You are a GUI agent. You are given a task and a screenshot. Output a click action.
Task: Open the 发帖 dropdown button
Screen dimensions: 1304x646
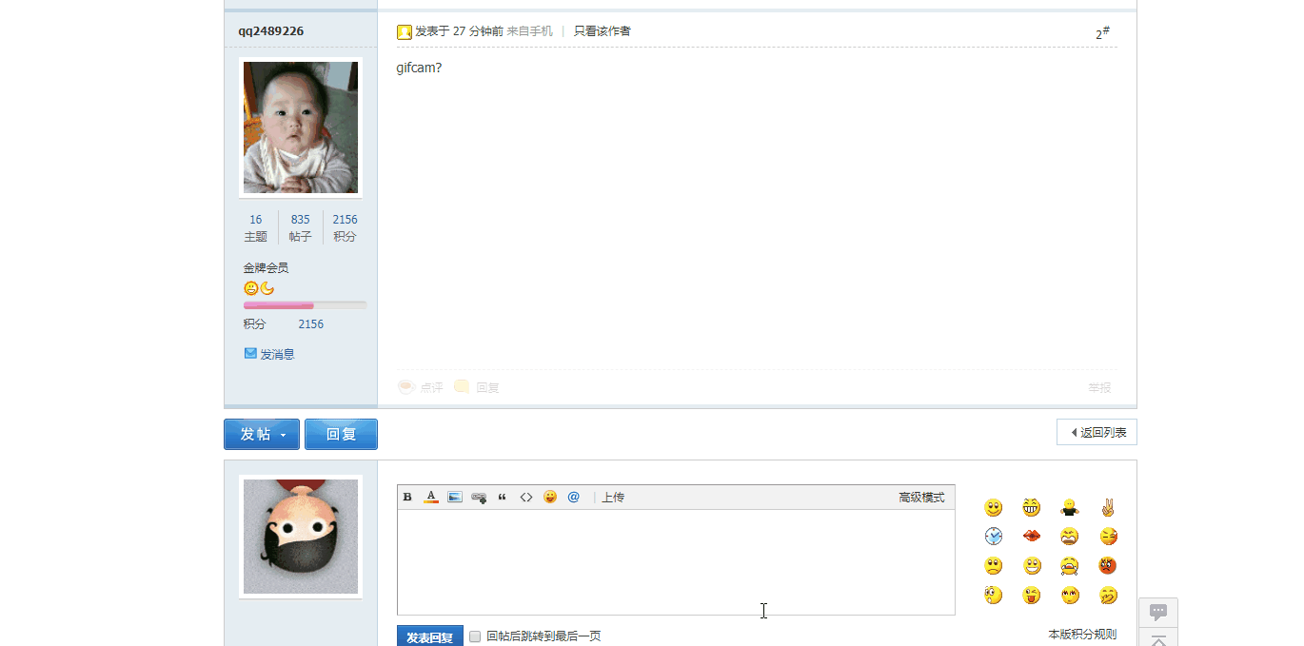(262, 434)
